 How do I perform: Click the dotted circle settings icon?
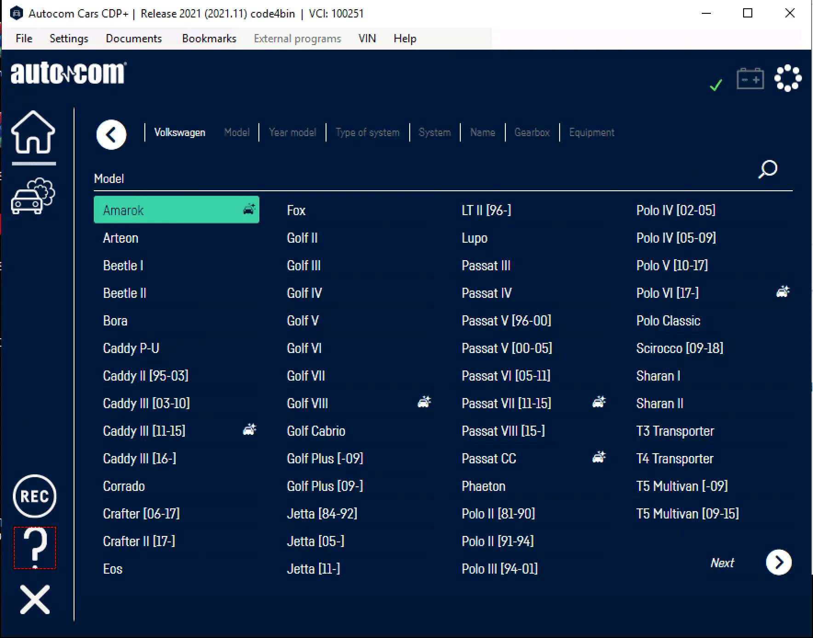coord(788,78)
